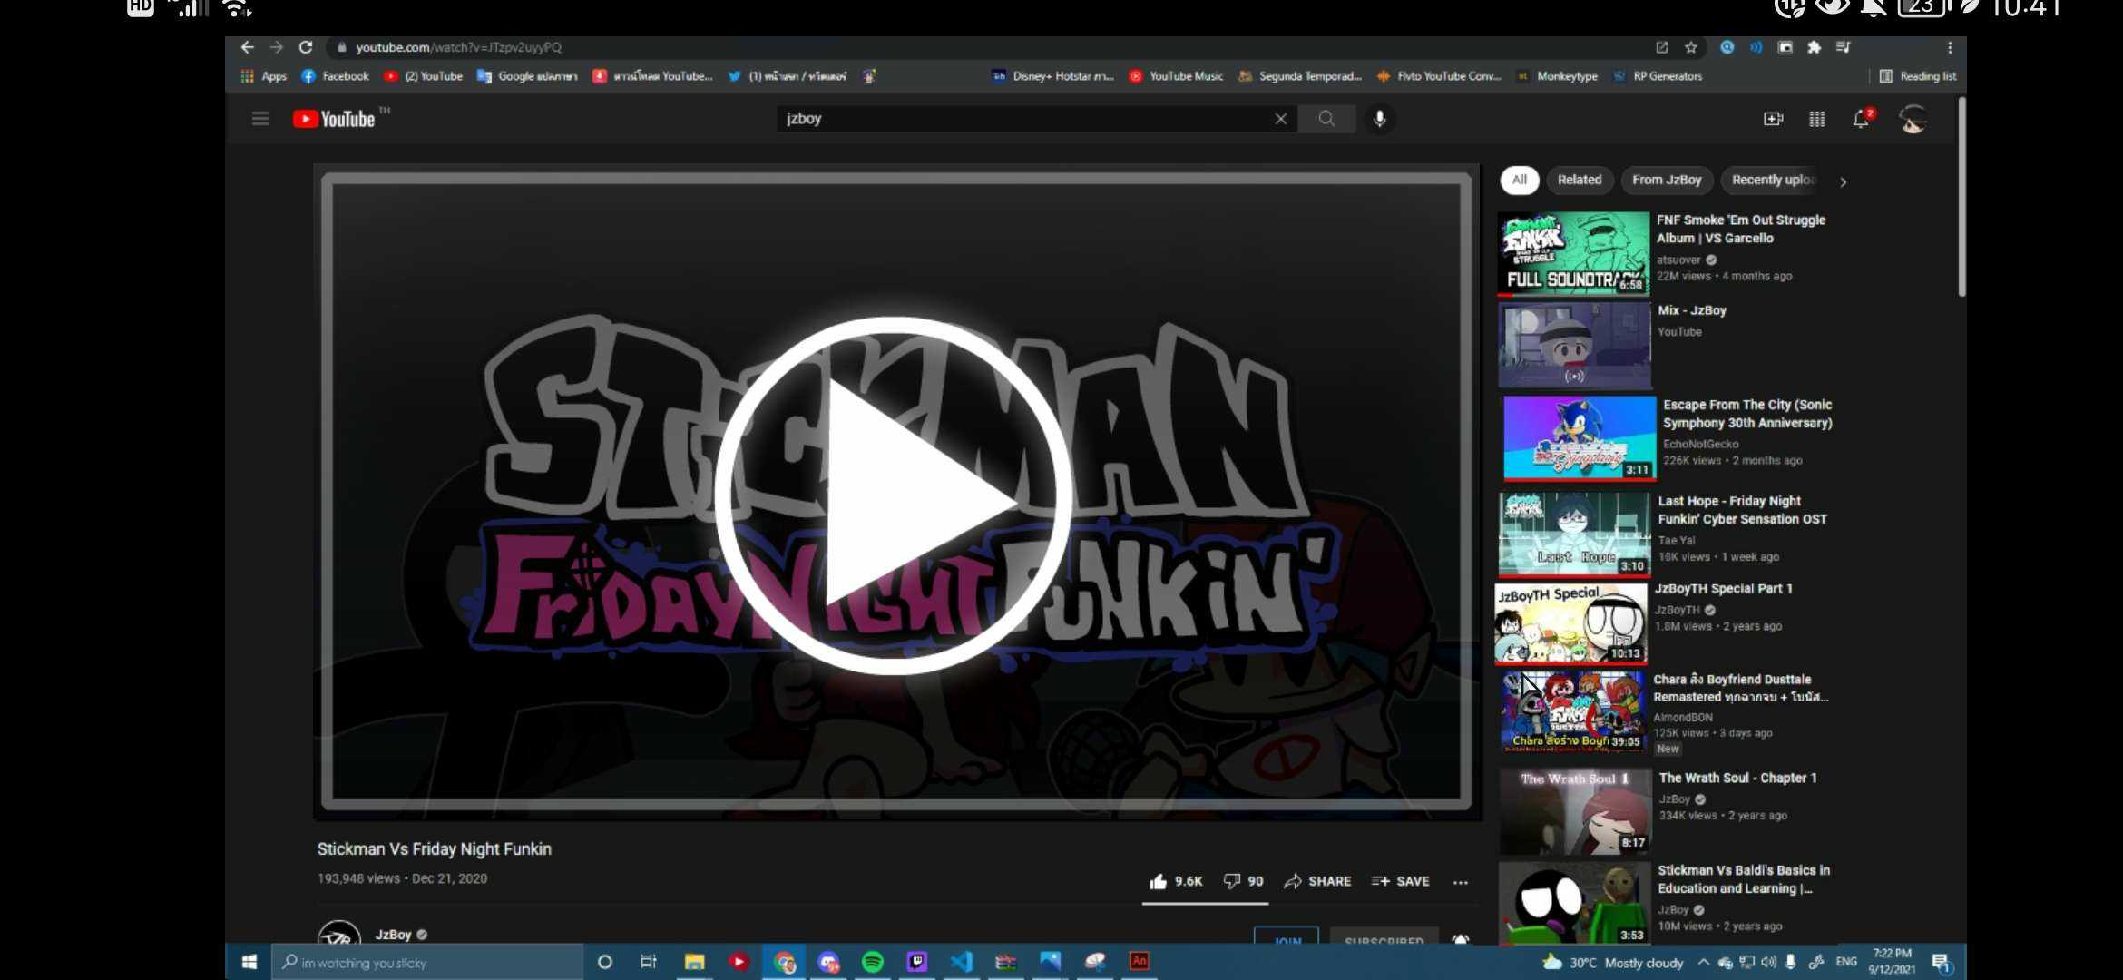Open the Mix - JzBoy playlist thumbnail
2123x980 pixels.
[x=1574, y=346]
